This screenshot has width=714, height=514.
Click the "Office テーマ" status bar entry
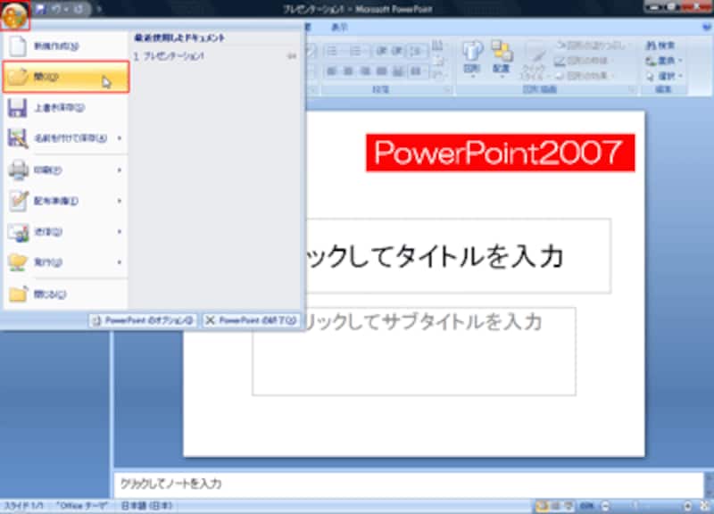point(82,506)
